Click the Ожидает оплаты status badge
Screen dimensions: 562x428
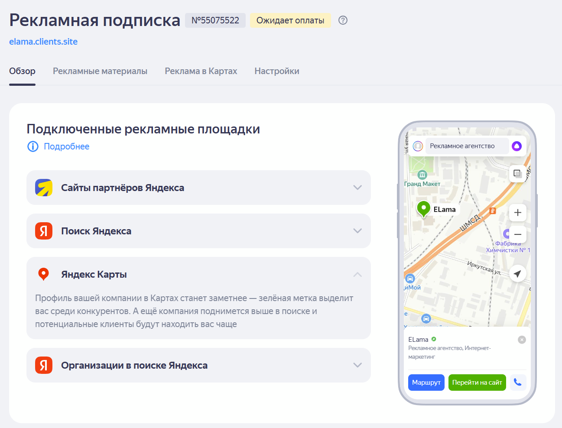click(290, 20)
